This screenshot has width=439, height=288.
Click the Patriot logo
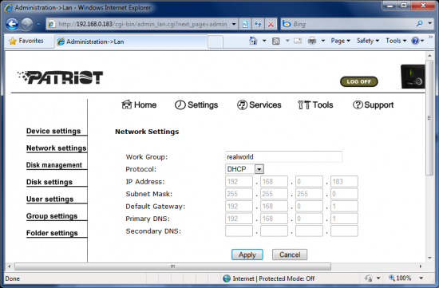coord(60,77)
